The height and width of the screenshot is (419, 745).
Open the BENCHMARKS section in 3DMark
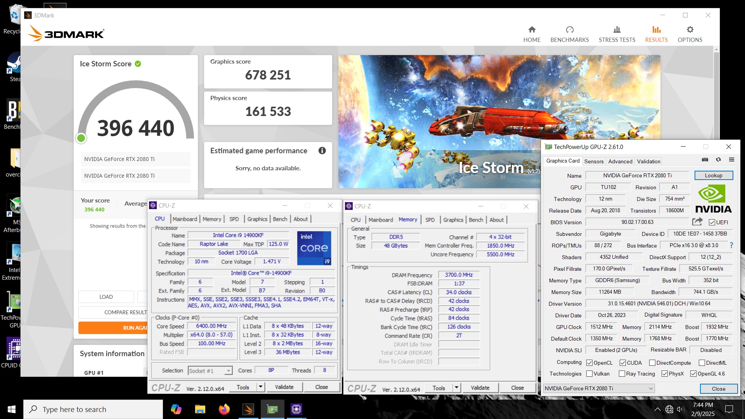coord(569,34)
